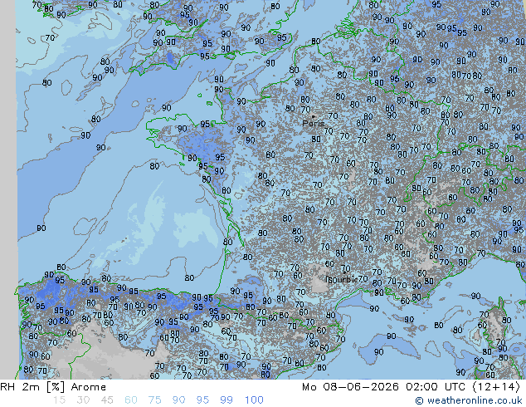Click the weatheronline.co.uk copyright text
Screen dimensions: 526x407
pyautogui.click(x=469, y=400)
